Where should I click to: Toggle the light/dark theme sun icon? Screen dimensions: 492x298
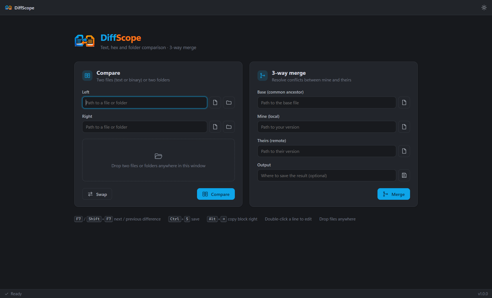(484, 8)
